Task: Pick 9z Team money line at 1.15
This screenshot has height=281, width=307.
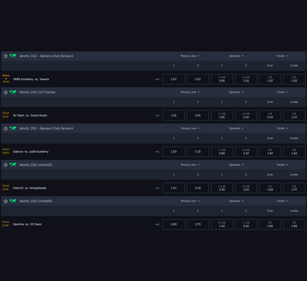Action: coord(174,115)
